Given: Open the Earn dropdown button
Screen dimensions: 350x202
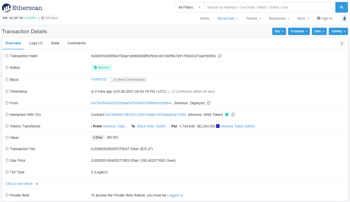Looking at the screenshot, I should 319,31.
